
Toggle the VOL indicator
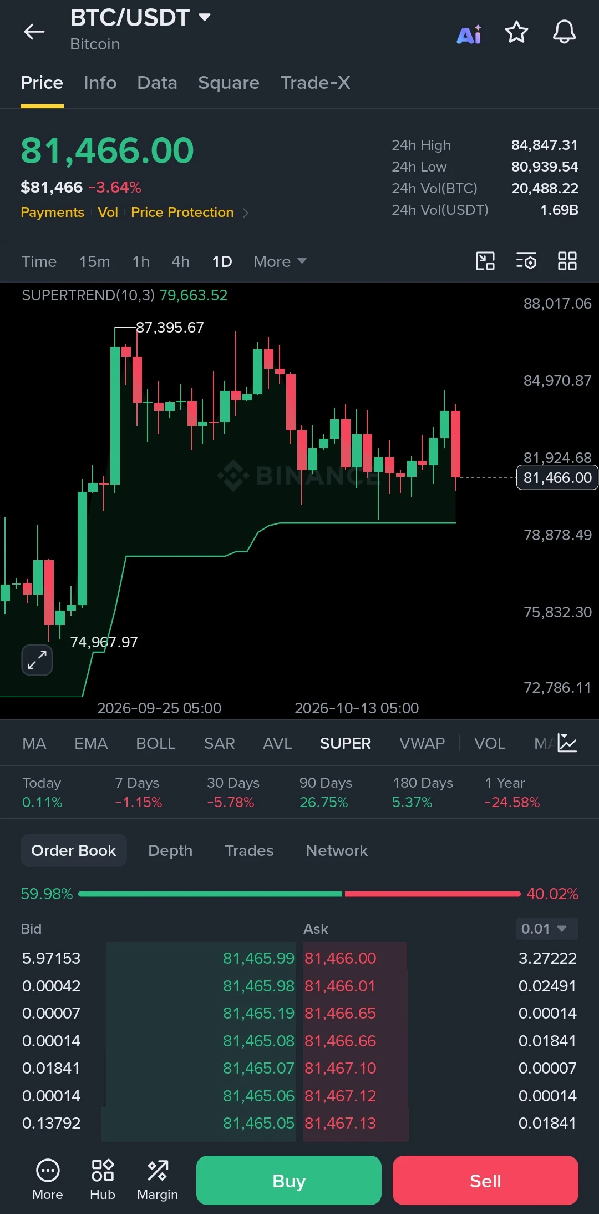pos(490,743)
